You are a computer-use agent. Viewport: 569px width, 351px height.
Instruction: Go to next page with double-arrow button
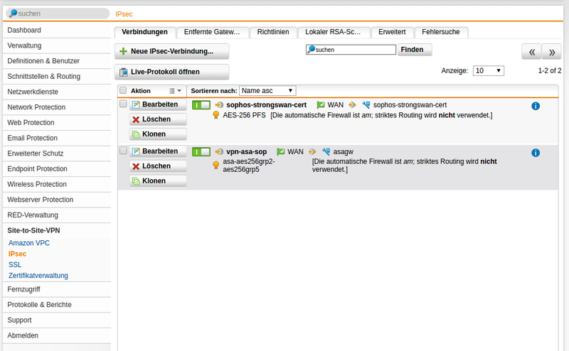click(551, 52)
